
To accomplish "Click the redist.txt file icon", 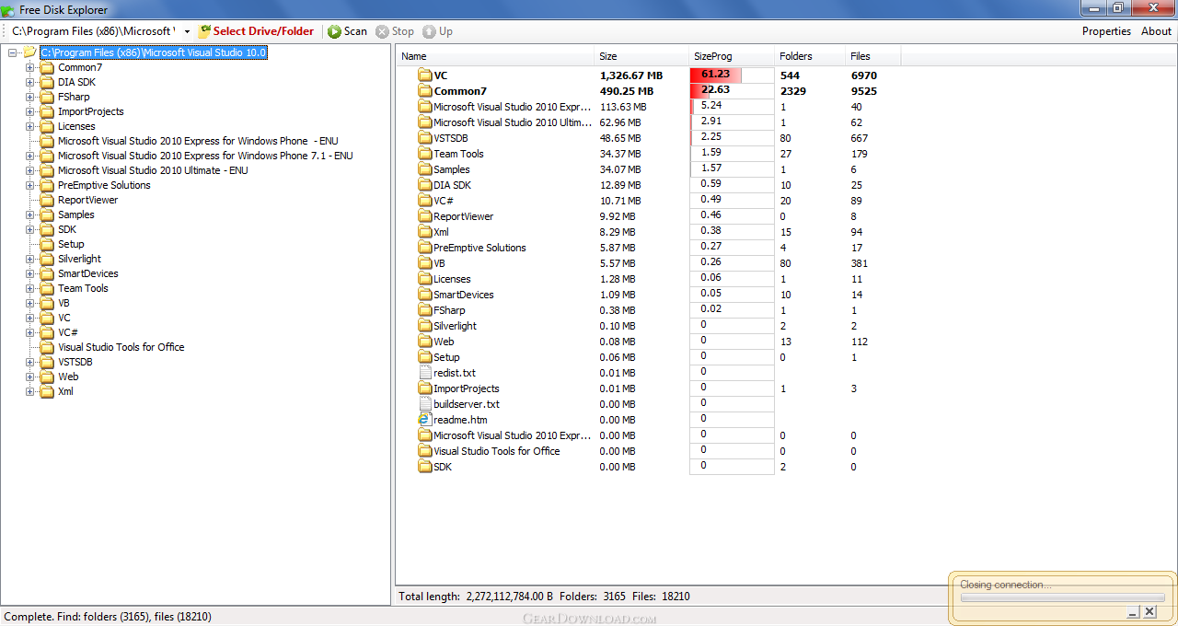I will [424, 373].
